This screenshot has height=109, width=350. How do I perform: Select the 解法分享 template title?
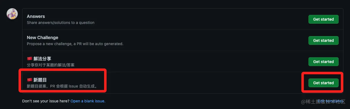pyautogui.click(x=42, y=59)
